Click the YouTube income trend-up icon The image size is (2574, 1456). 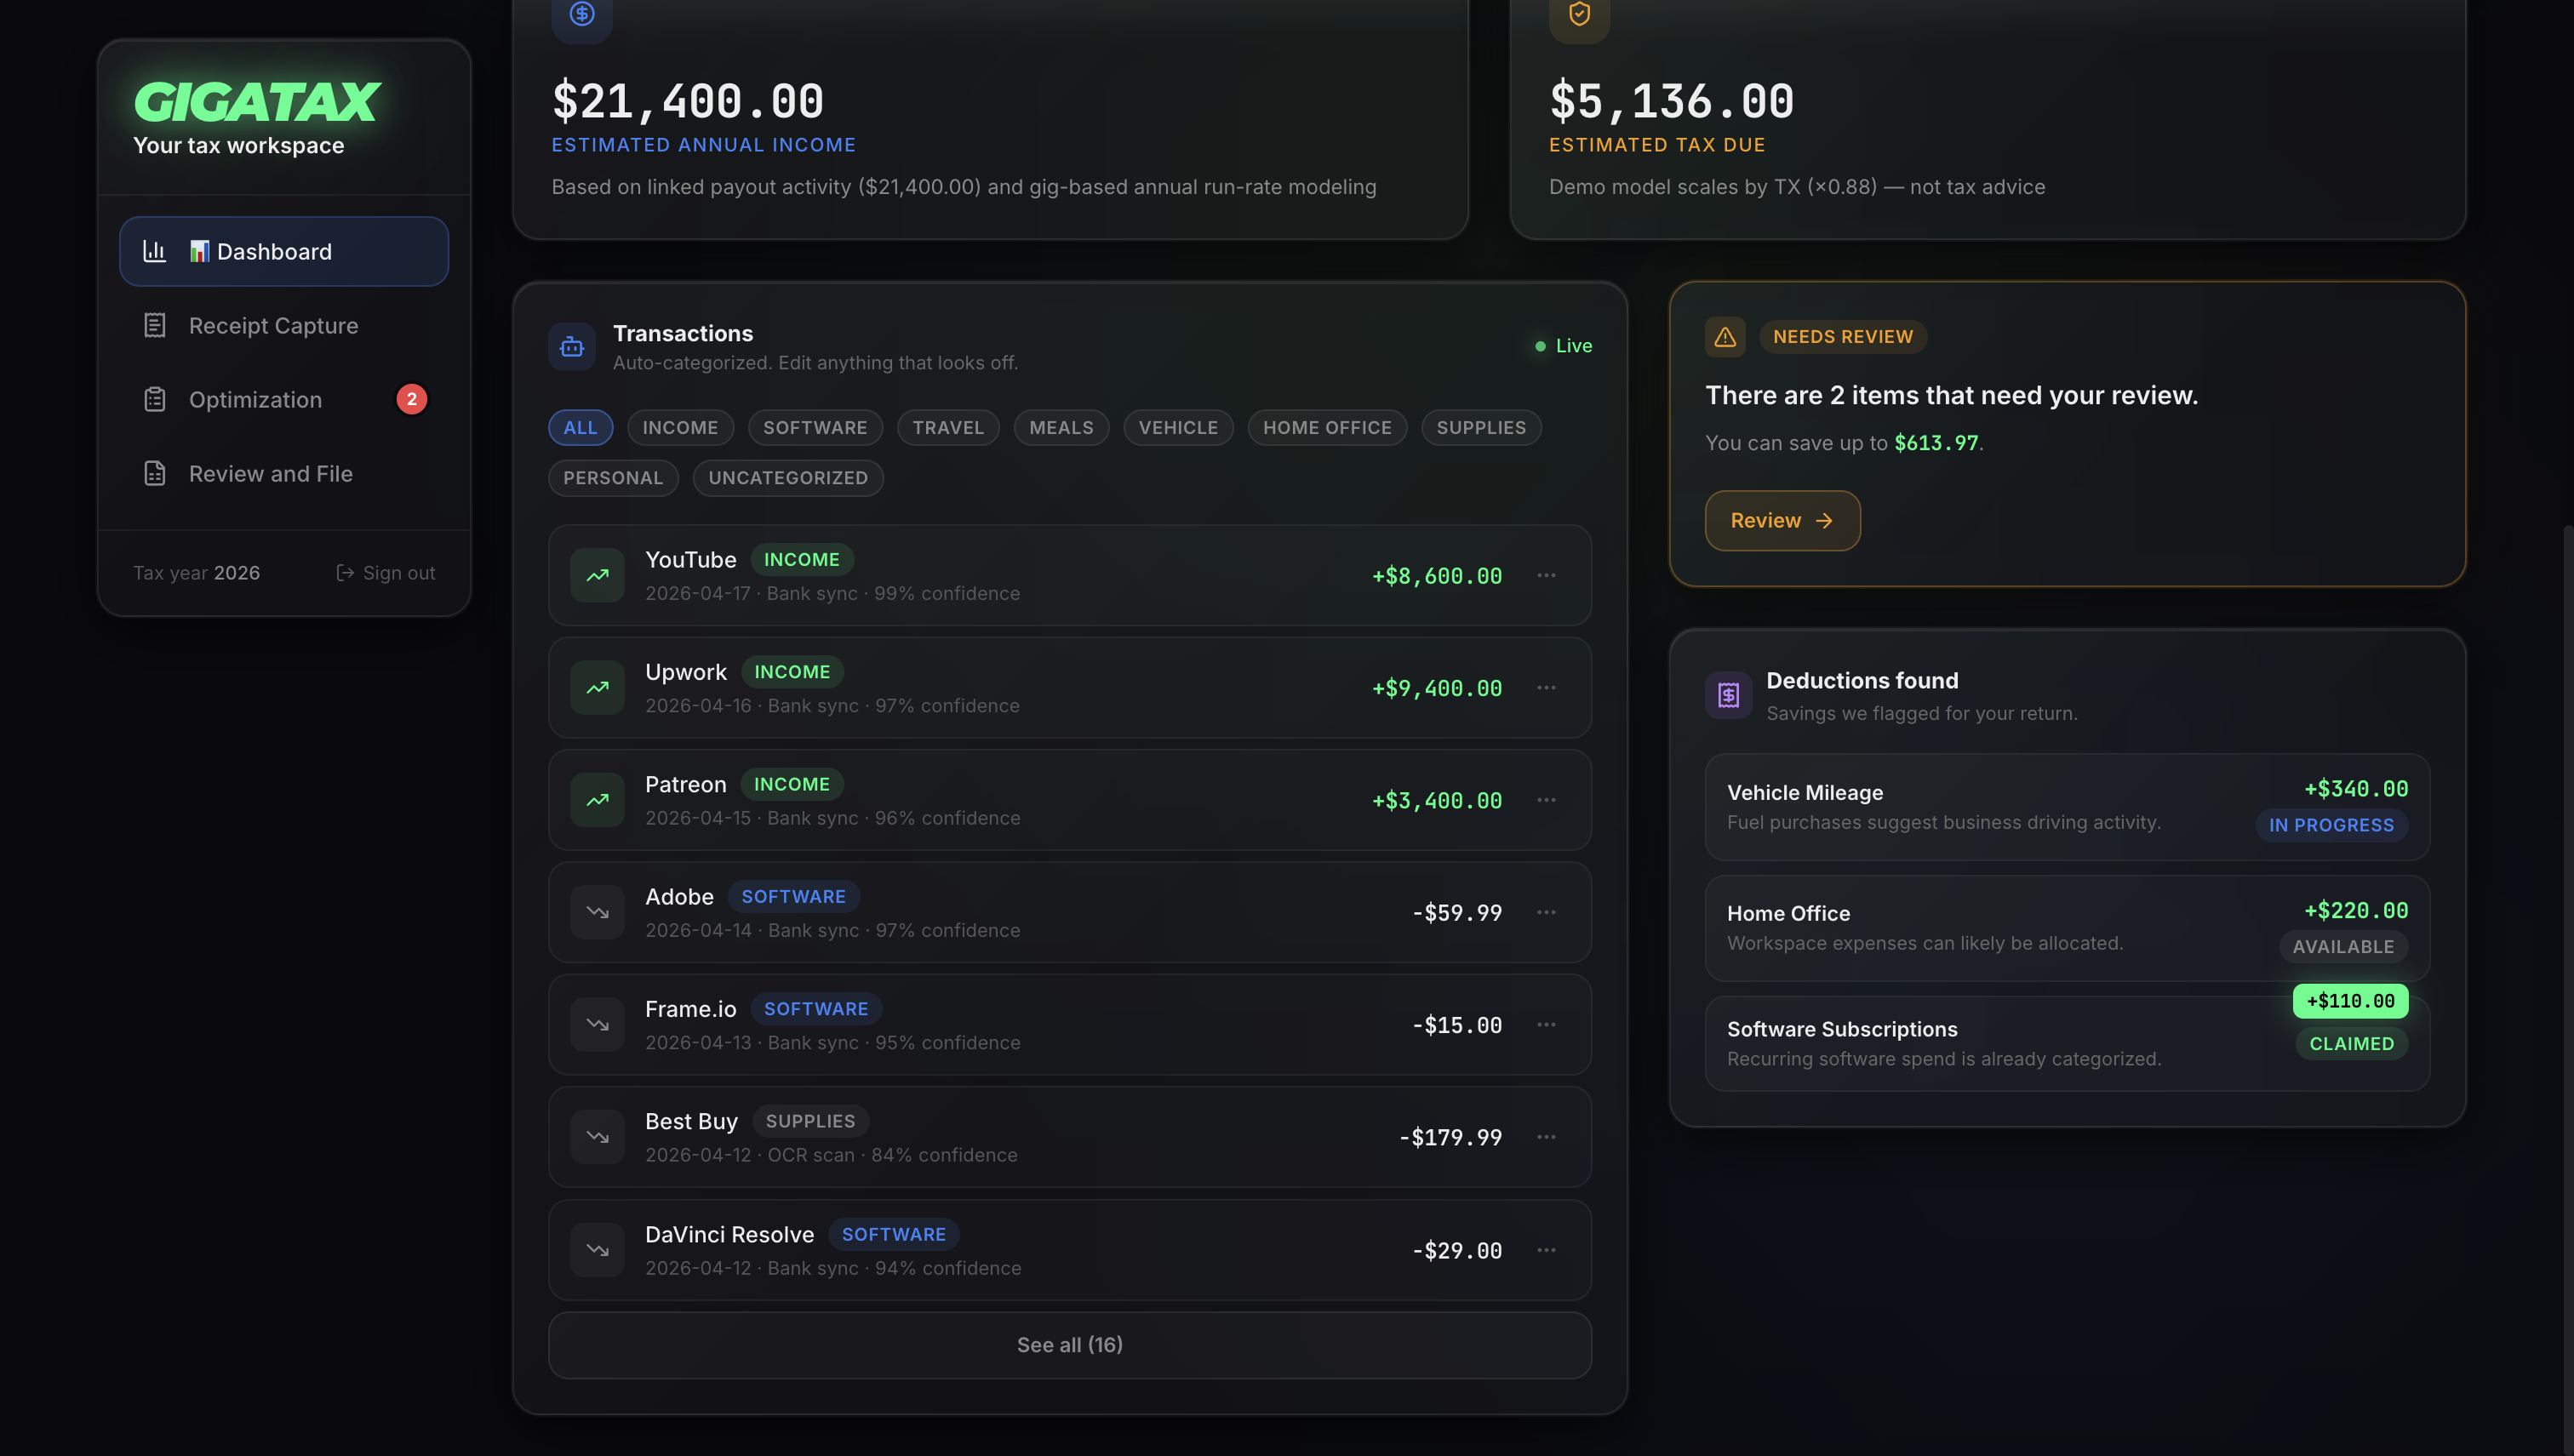point(597,575)
